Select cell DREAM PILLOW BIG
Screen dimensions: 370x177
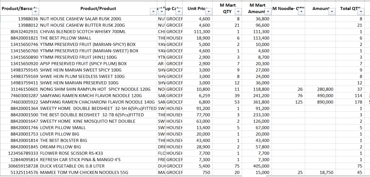coord(98,147)
